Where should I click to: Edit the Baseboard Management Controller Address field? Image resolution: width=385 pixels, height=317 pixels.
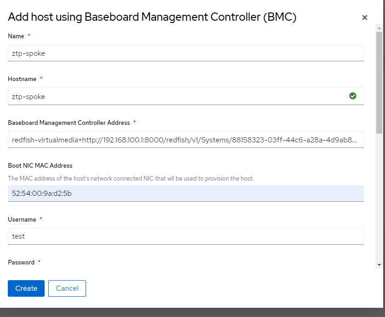(x=186, y=140)
